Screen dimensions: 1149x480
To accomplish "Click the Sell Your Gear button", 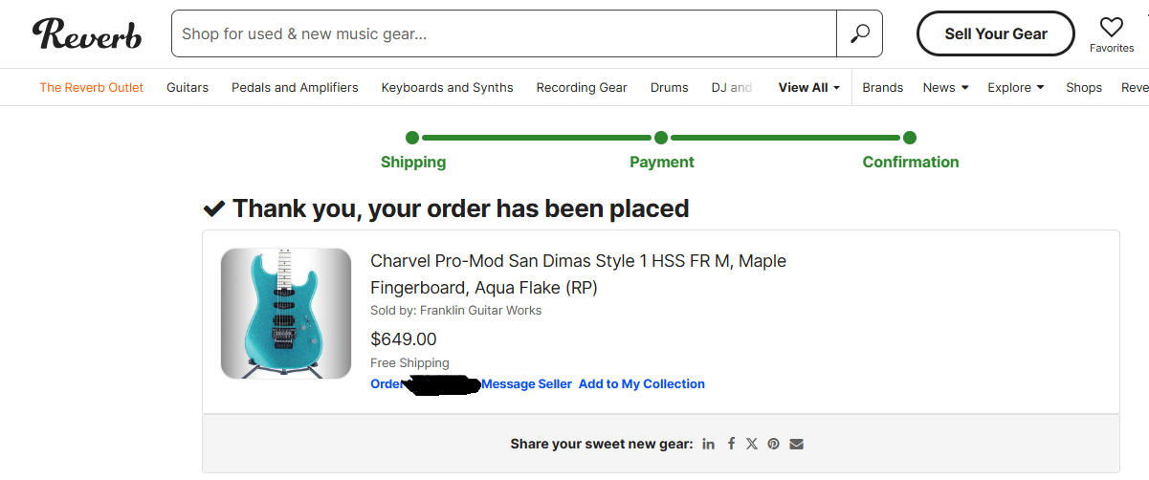I will [995, 33].
